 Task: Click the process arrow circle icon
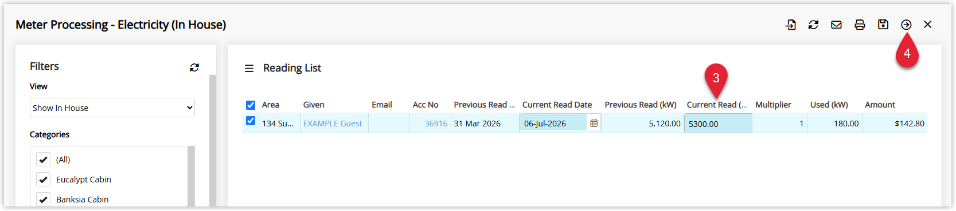pyautogui.click(x=906, y=25)
